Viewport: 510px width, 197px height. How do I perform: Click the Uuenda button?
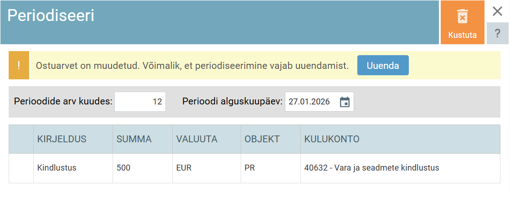[383, 66]
